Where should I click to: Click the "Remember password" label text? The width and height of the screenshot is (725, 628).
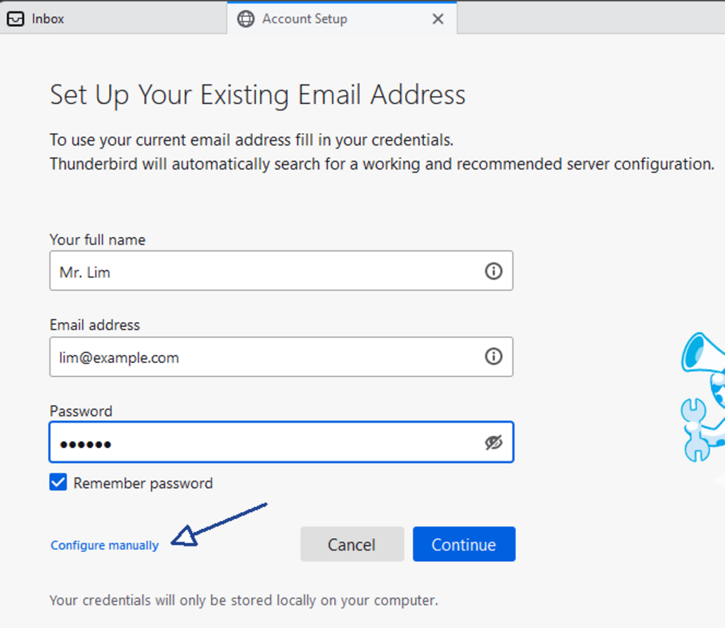pos(143,484)
